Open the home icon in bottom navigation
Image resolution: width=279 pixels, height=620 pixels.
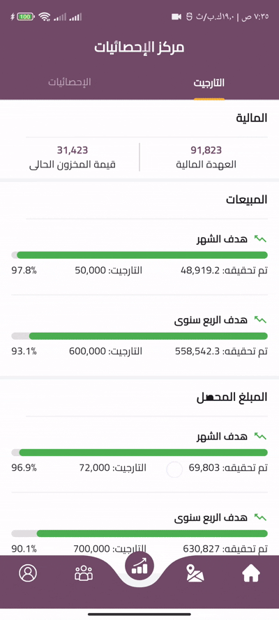tap(250, 573)
